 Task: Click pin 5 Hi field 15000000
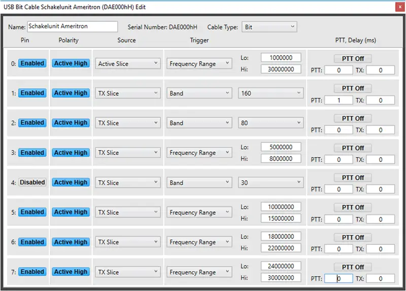point(281,218)
